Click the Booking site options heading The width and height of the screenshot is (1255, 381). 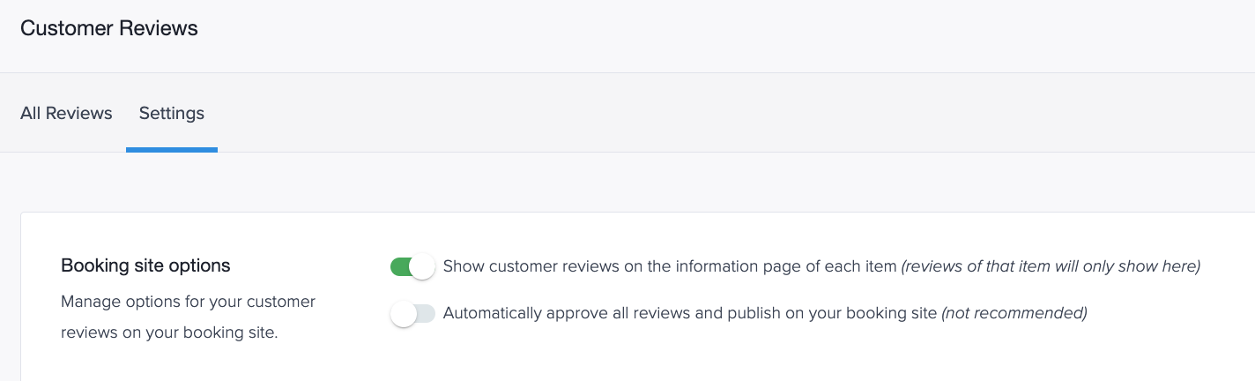[145, 265]
